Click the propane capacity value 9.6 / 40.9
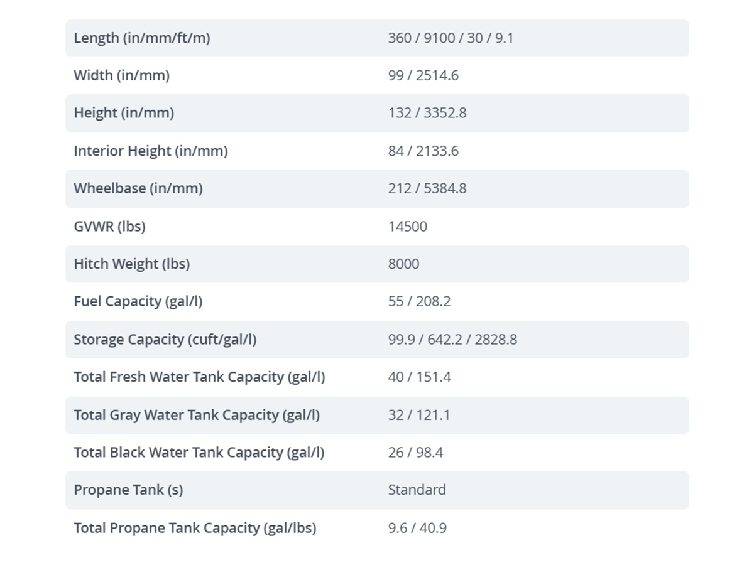Viewport: 754px width, 565px height. [417, 528]
